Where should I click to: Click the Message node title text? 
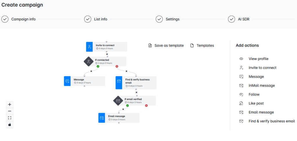pyautogui.click(x=79, y=80)
